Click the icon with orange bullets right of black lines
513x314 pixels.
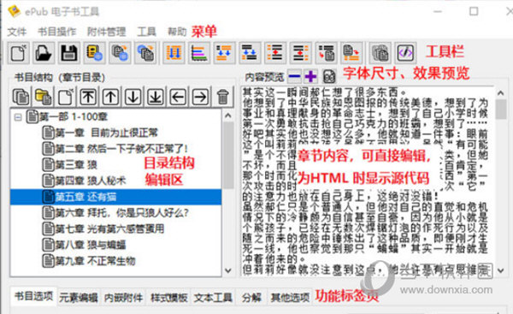301,53
